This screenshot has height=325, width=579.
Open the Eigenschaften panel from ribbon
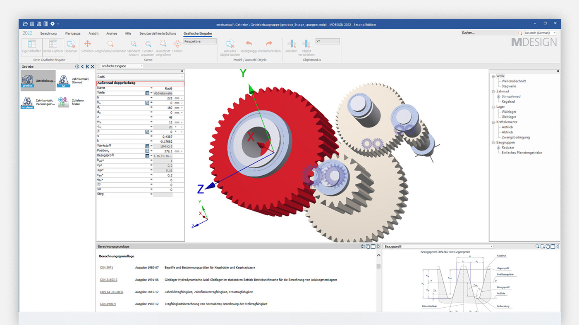pos(32,47)
